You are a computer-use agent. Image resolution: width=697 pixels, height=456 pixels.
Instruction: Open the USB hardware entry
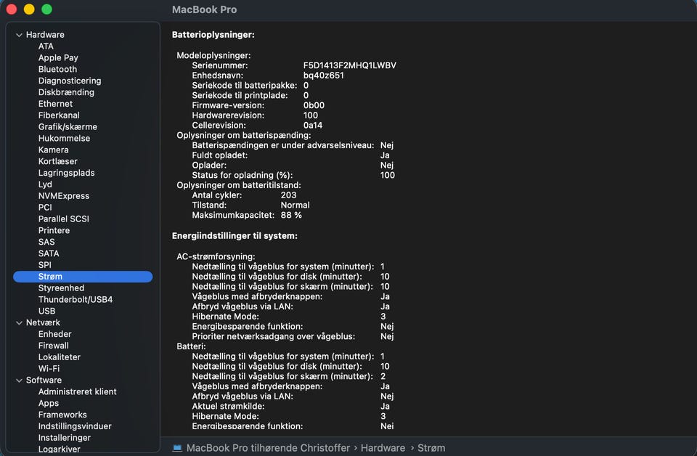point(46,312)
